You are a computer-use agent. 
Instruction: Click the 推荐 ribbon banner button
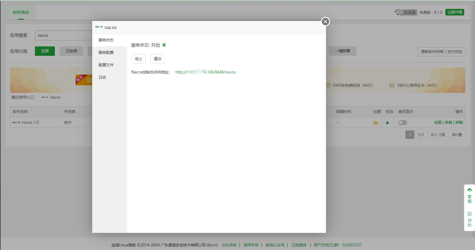[84, 80]
